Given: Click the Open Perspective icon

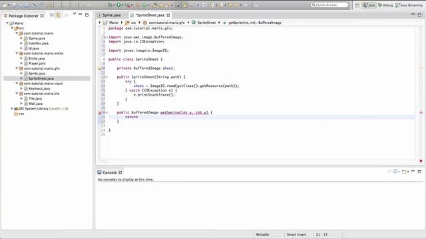Looking at the screenshot, I should [357, 5].
